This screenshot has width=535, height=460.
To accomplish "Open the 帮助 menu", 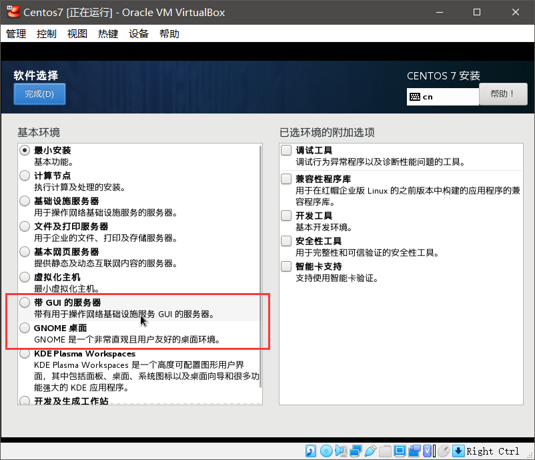I will point(169,33).
